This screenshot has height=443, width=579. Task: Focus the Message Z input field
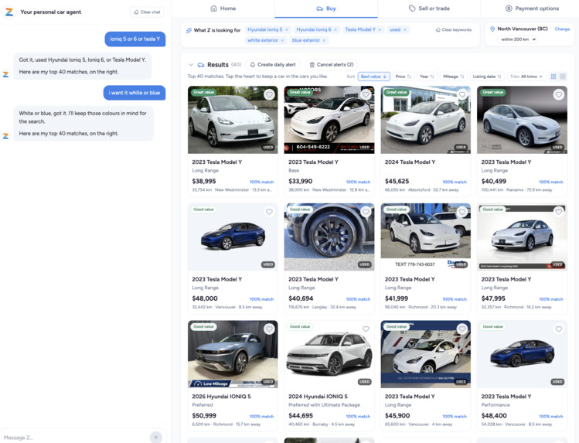pos(74,438)
